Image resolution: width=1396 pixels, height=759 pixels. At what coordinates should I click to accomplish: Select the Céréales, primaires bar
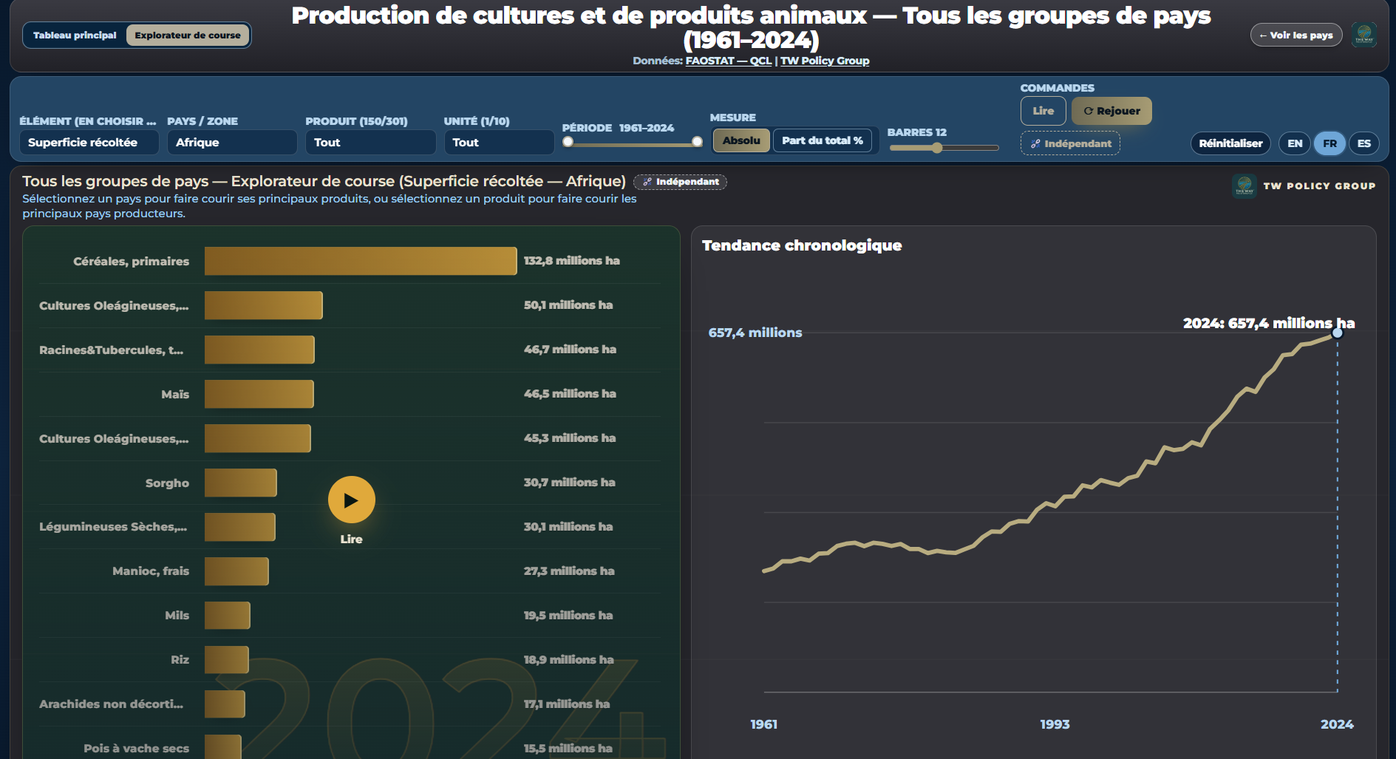[361, 261]
